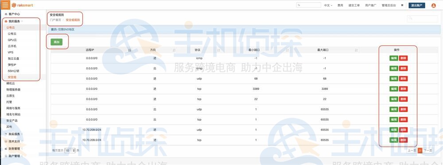The width and height of the screenshot is (443, 165).
Task: Open 管理员后台 in the top navigation
Action: coord(389,5)
